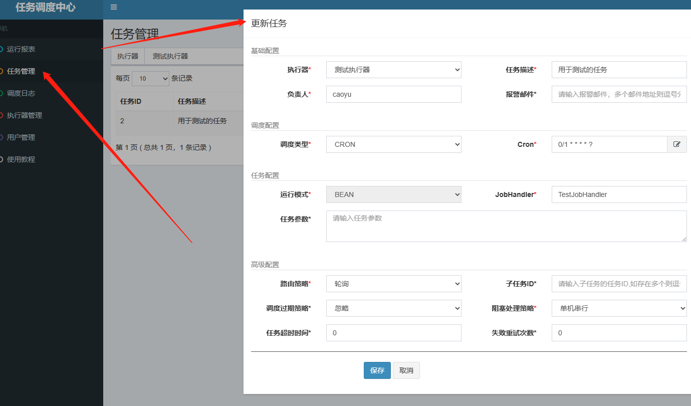The height and width of the screenshot is (406, 691).
Task: Click the Cron edit icon button
Action: [x=676, y=144]
